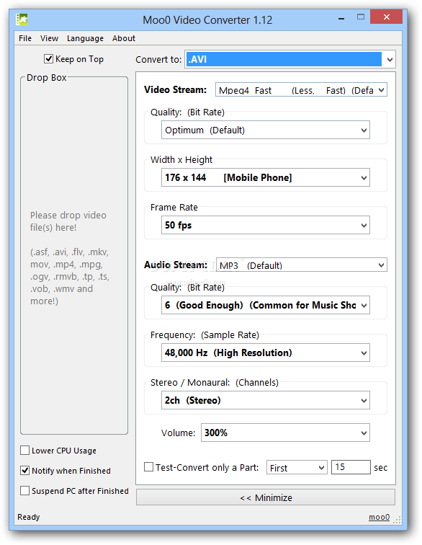The image size is (422, 545).
Task: Click the Audio Stream: label
Action: click(176, 265)
